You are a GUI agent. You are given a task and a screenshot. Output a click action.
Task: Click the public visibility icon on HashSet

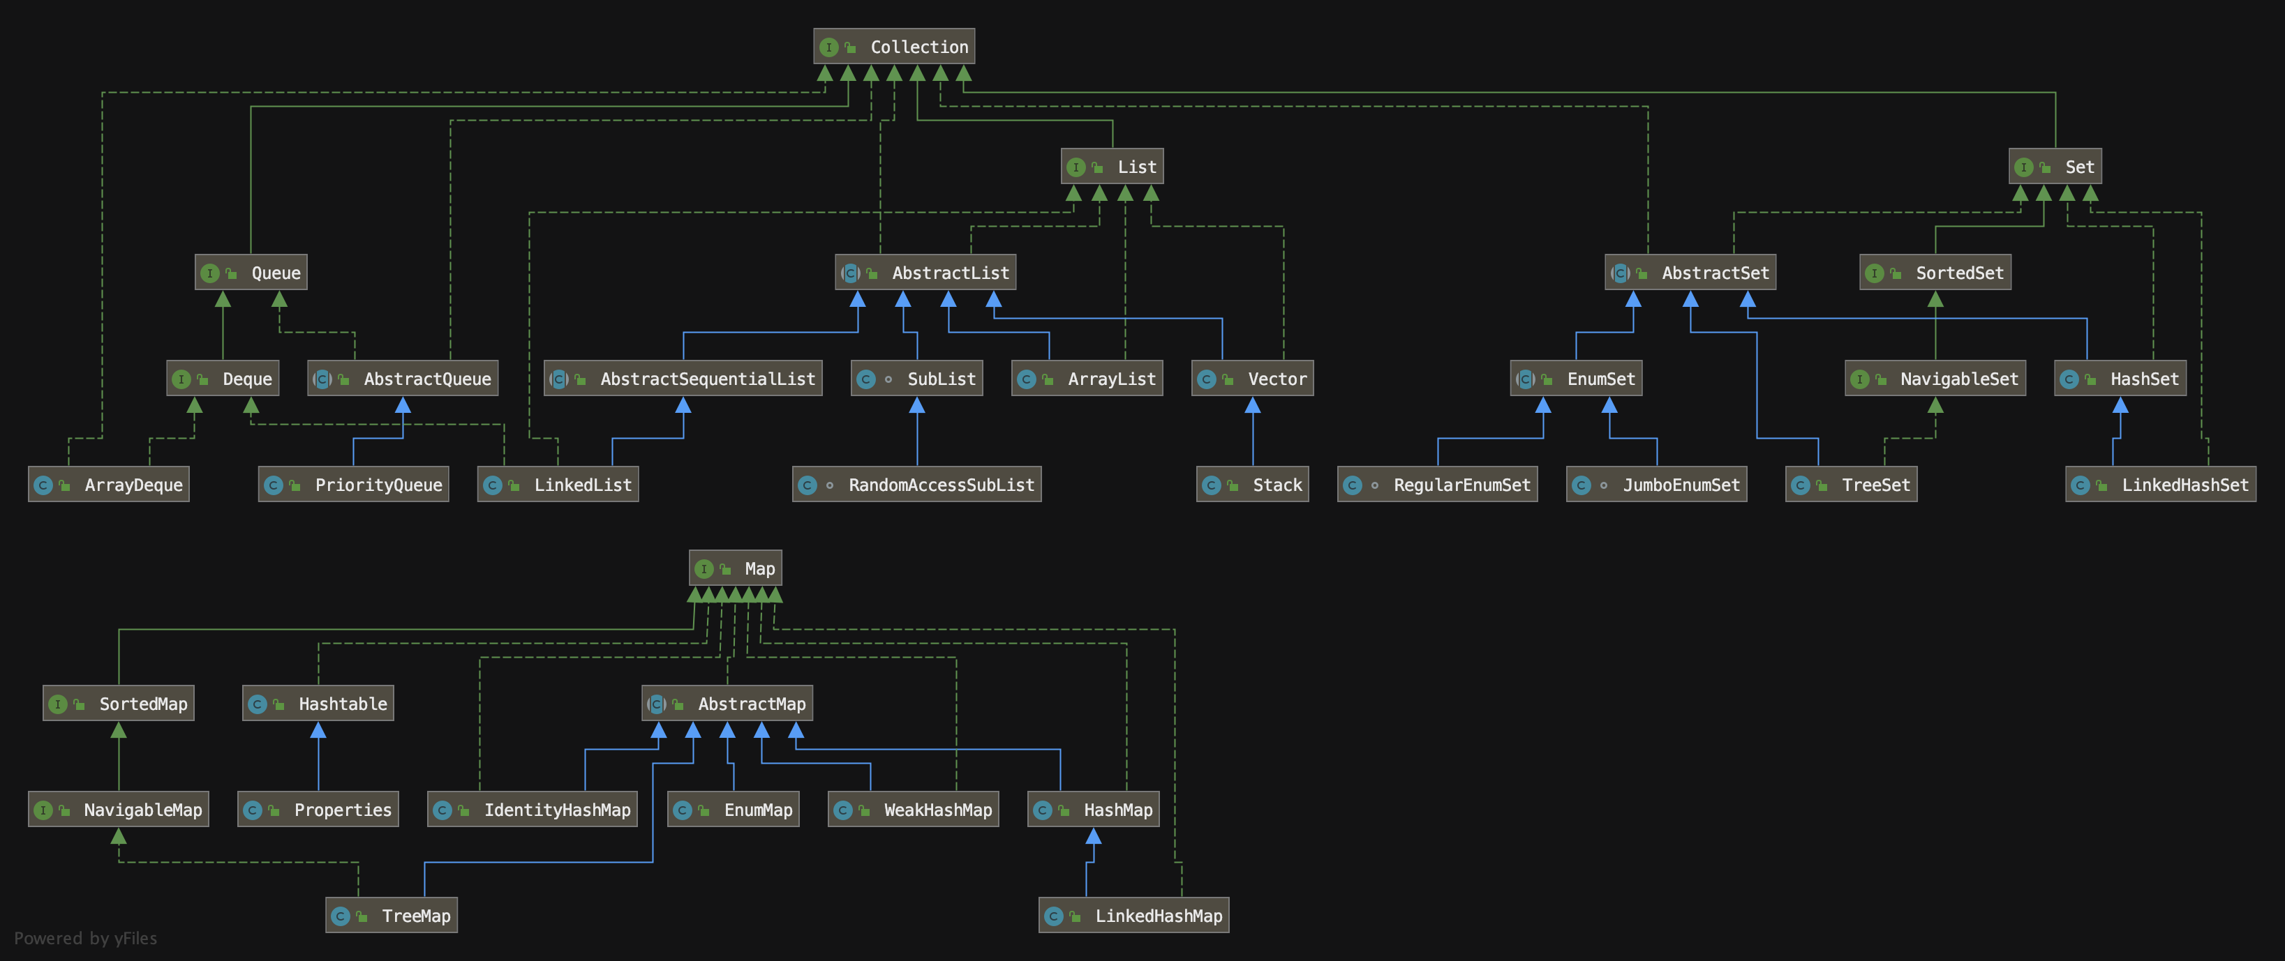[2090, 379]
